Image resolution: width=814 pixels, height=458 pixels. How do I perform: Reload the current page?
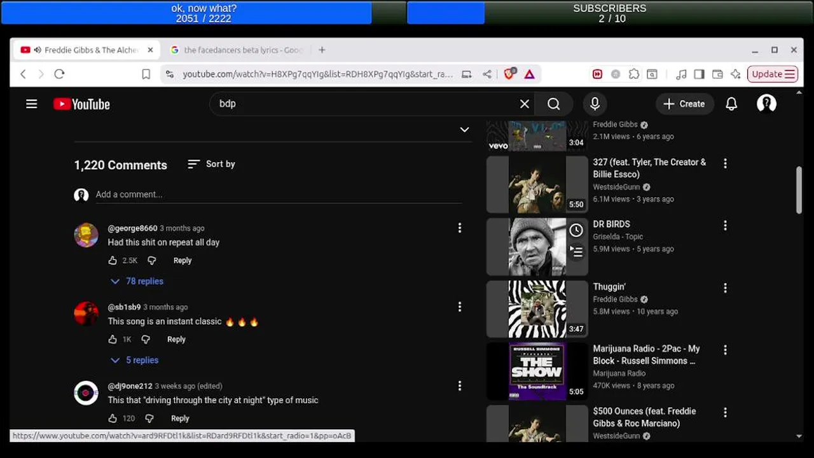59,74
